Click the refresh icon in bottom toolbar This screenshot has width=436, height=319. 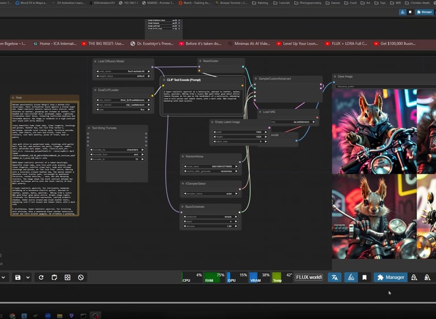(x=40, y=277)
